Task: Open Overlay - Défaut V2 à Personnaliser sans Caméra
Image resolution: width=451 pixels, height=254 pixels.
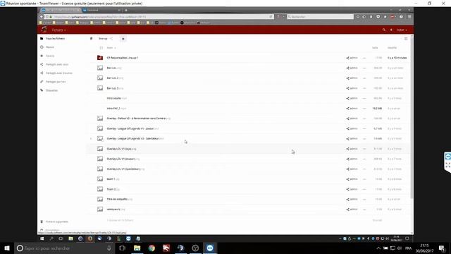Action: click(x=138, y=119)
